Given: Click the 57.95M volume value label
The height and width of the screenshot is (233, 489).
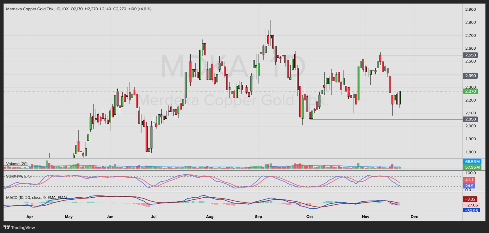Looking at the screenshot, I should tap(472, 167).
